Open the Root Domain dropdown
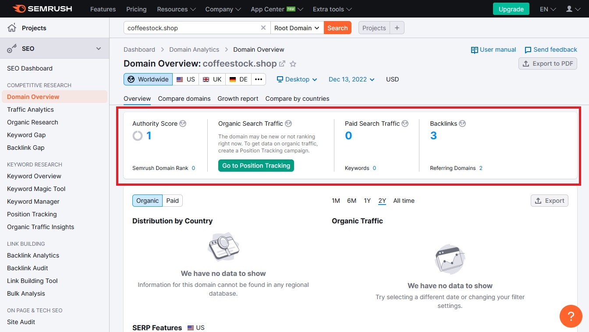The width and height of the screenshot is (589, 332). (x=297, y=28)
